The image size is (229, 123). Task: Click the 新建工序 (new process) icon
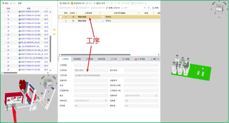tap(60, 3)
